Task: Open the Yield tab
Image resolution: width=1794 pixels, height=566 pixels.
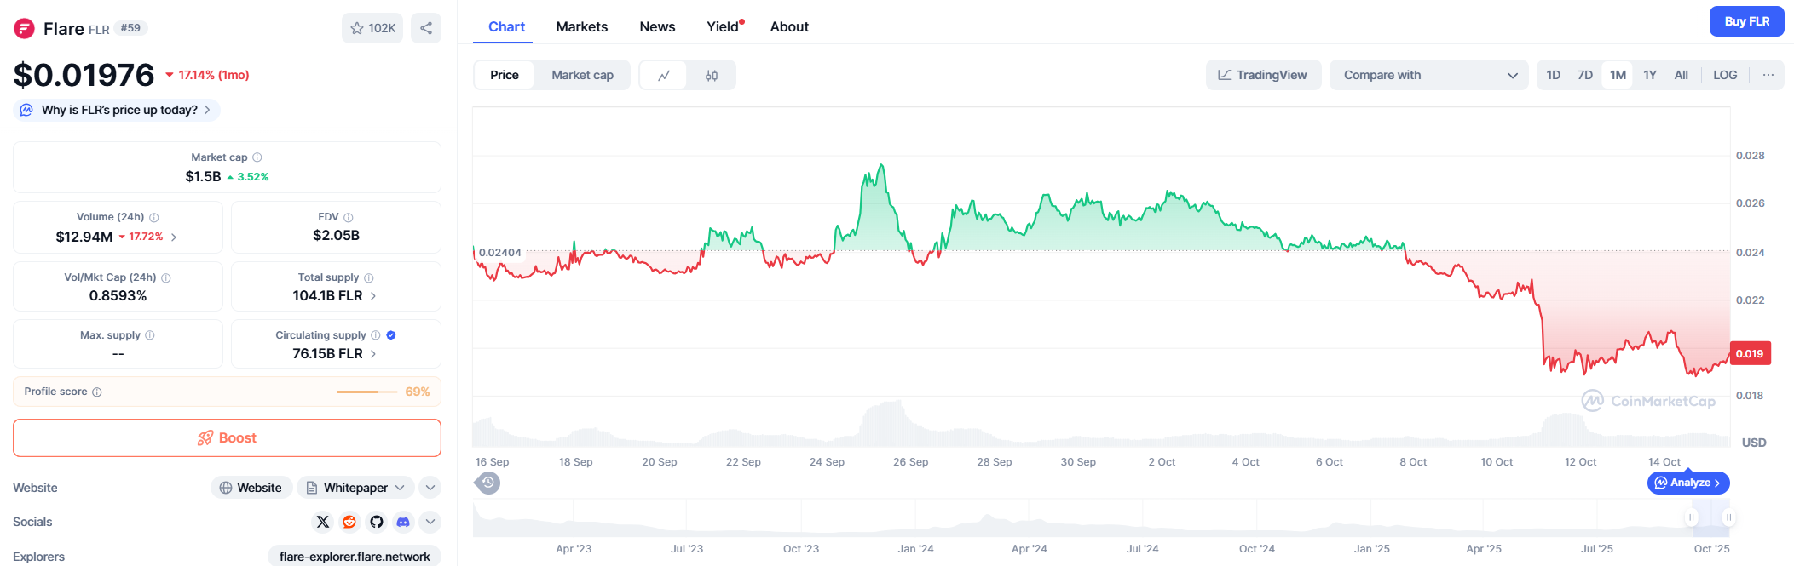Action: (x=724, y=27)
